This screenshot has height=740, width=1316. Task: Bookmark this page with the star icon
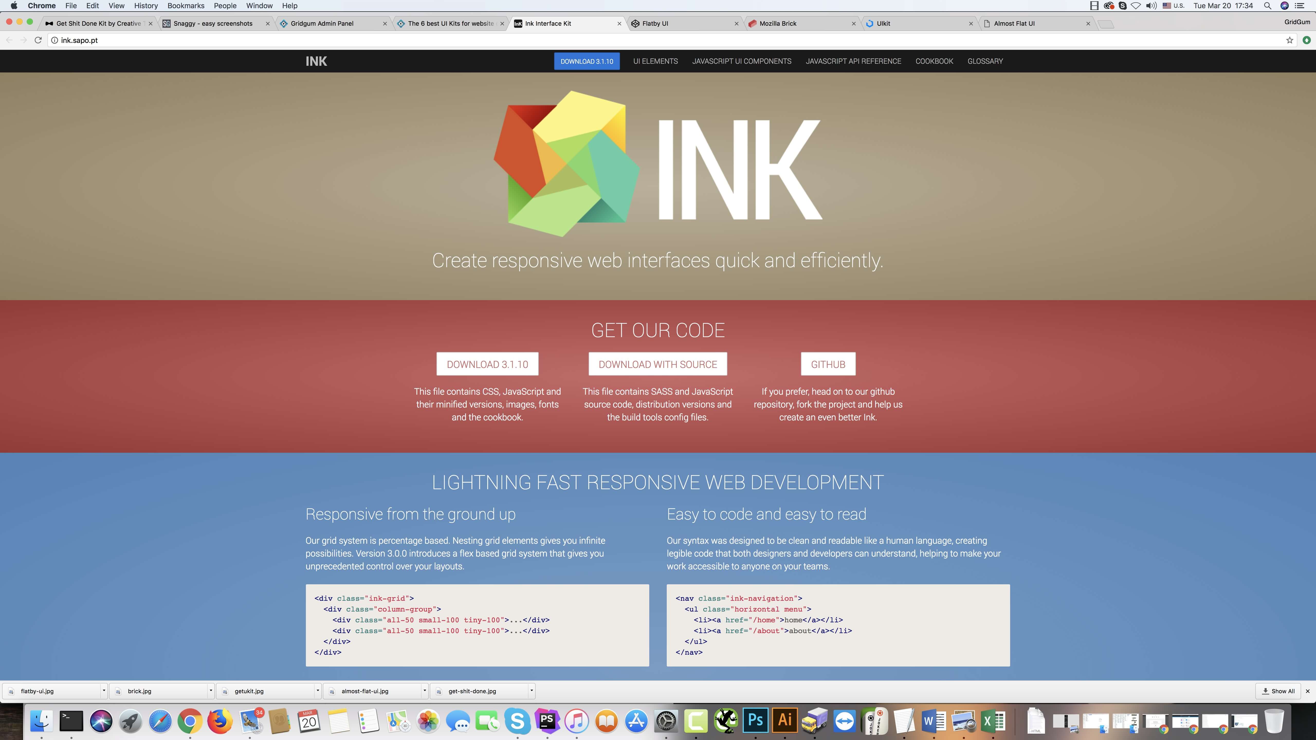1290,40
